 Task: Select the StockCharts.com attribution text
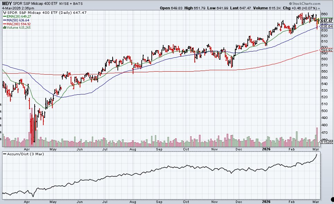pyautogui.click(x=305, y=3)
